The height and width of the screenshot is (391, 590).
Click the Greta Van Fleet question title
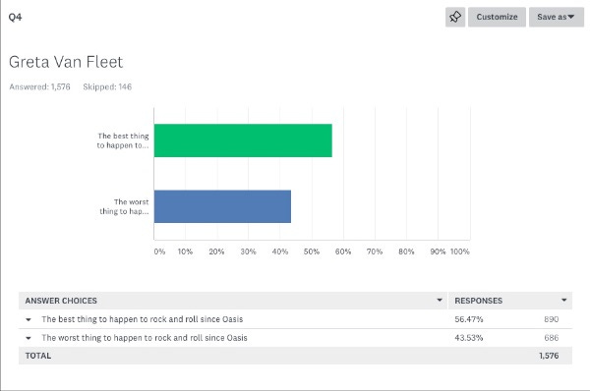(x=66, y=62)
